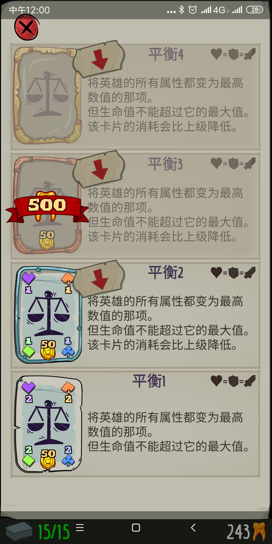Screen dimensions: 272x544
Task: Tap the red down arrow sign on 平衡2
Action: pos(99,279)
